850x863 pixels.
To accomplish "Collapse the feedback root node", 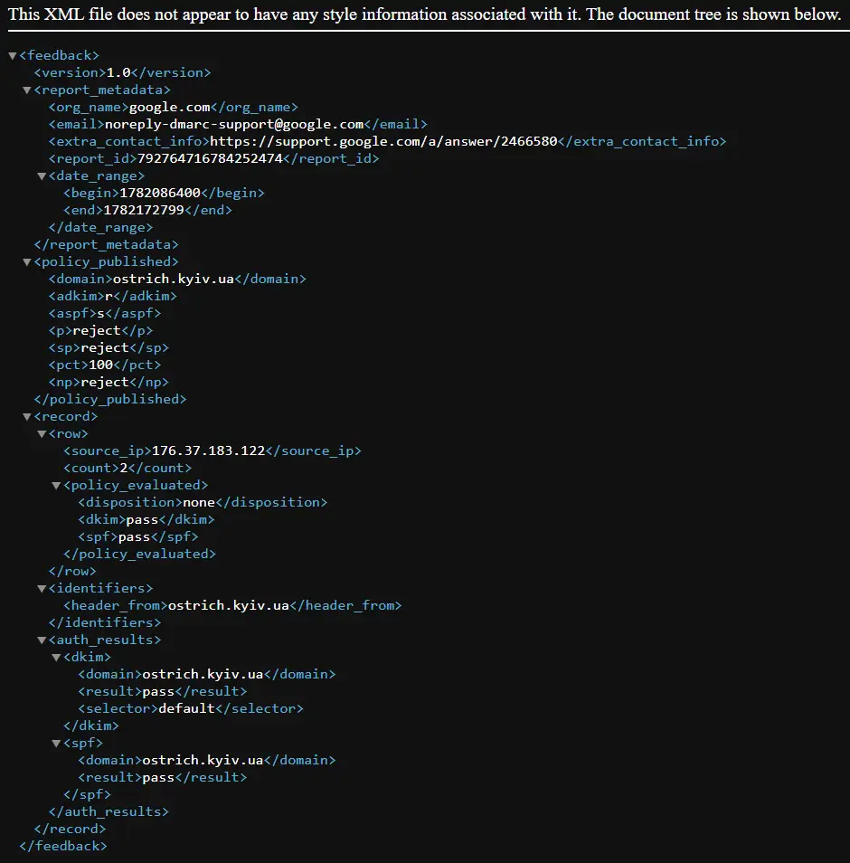I will (x=13, y=56).
